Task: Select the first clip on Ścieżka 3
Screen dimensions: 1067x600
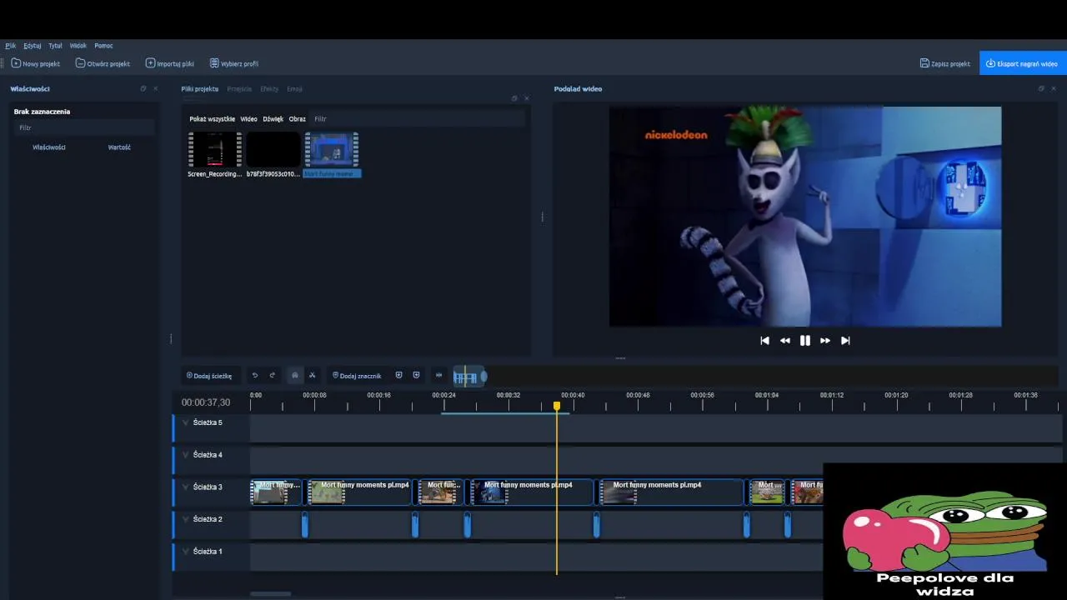Action: pos(276,492)
